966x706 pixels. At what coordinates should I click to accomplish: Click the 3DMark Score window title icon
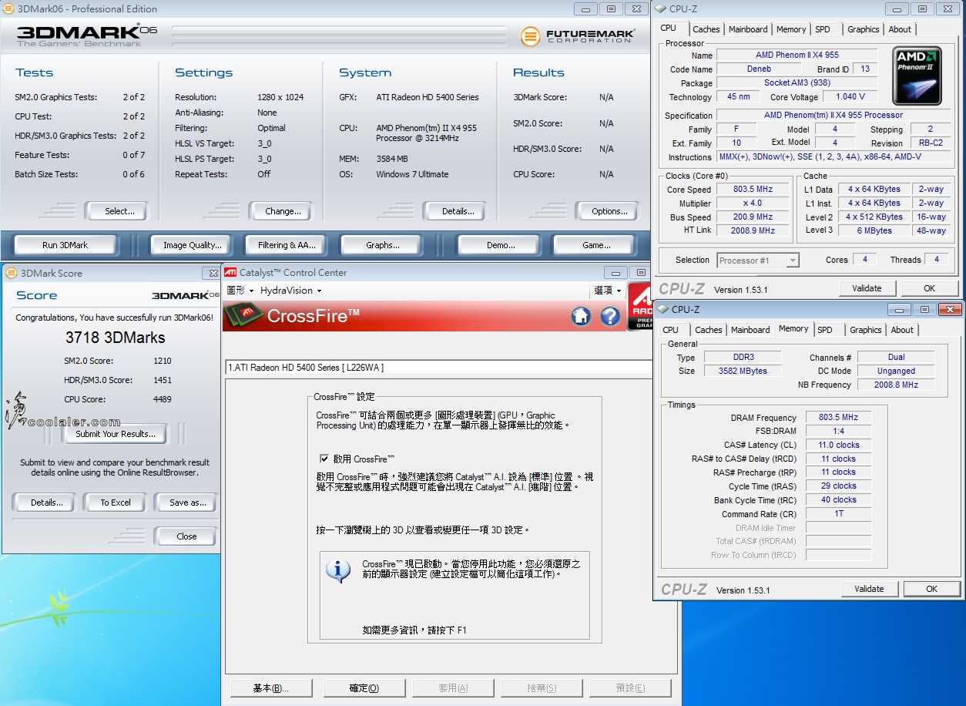(12, 273)
